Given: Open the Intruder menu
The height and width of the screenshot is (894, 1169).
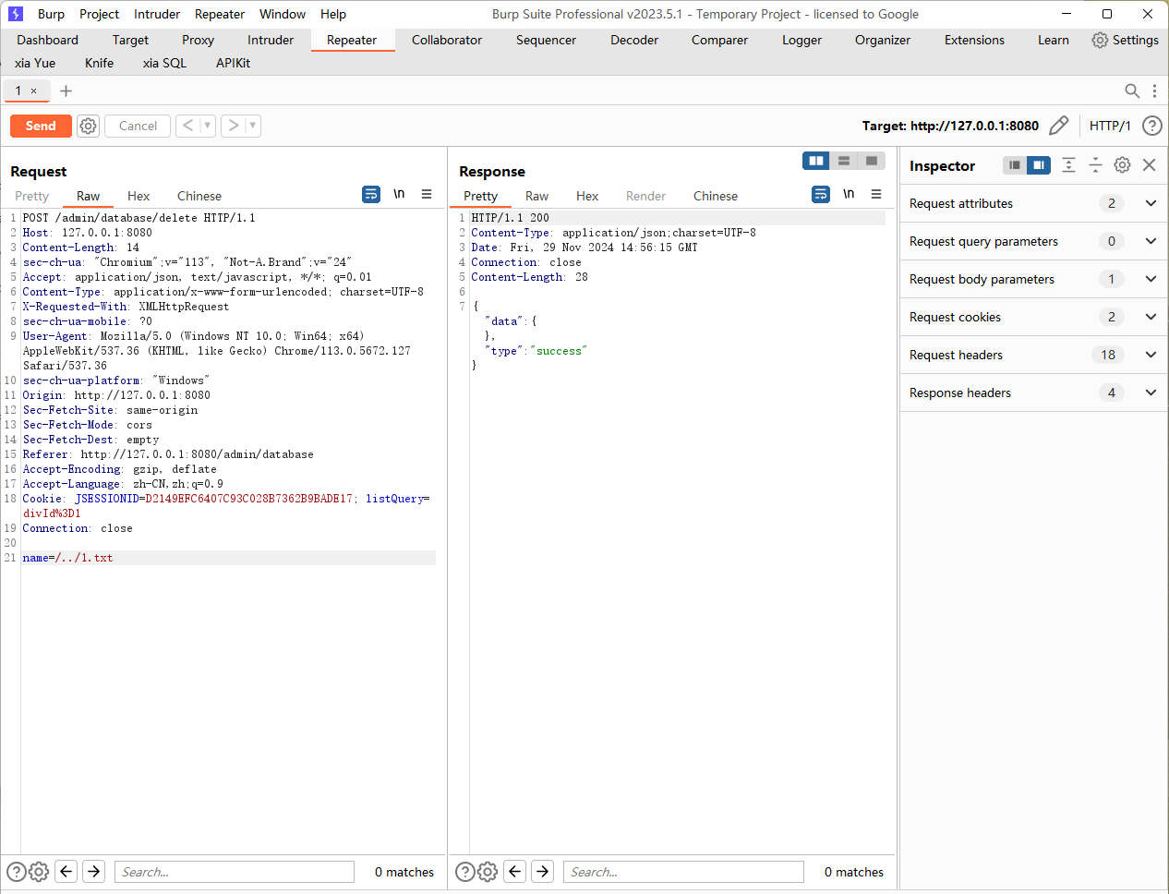Looking at the screenshot, I should click(x=157, y=14).
